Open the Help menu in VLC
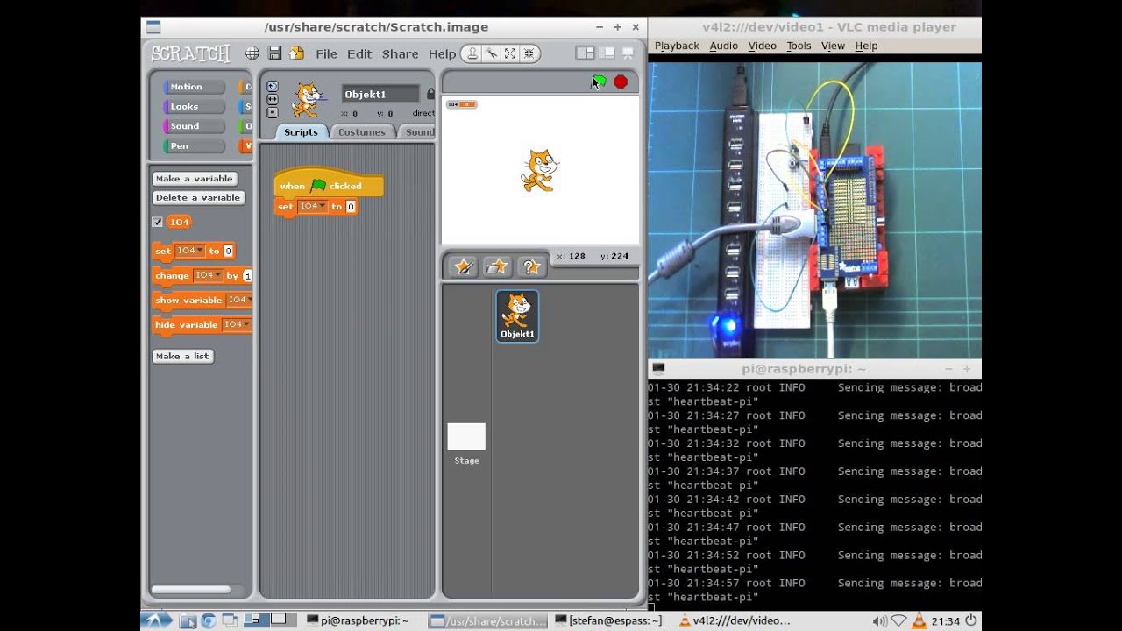Screen dimensions: 1122x631 pyautogui.click(x=866, y=46)
